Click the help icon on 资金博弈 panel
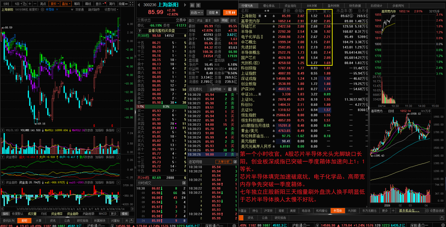Viewport: 446px width, 227px height. pos(3,157)
